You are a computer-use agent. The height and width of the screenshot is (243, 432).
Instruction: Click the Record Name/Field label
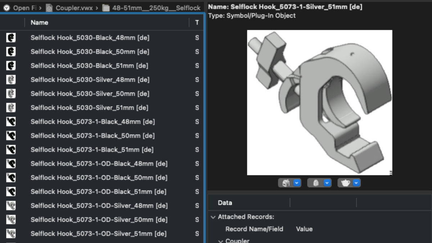[254, 229]
